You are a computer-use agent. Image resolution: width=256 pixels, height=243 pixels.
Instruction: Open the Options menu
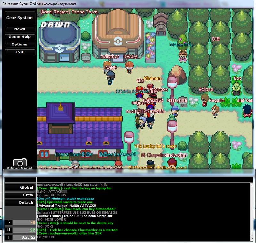pyautogui.click(x=20, y=45)
